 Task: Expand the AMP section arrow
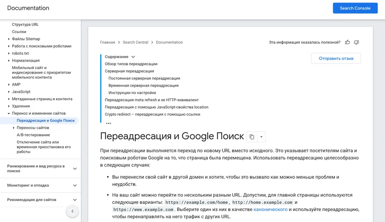click(9, 85)
